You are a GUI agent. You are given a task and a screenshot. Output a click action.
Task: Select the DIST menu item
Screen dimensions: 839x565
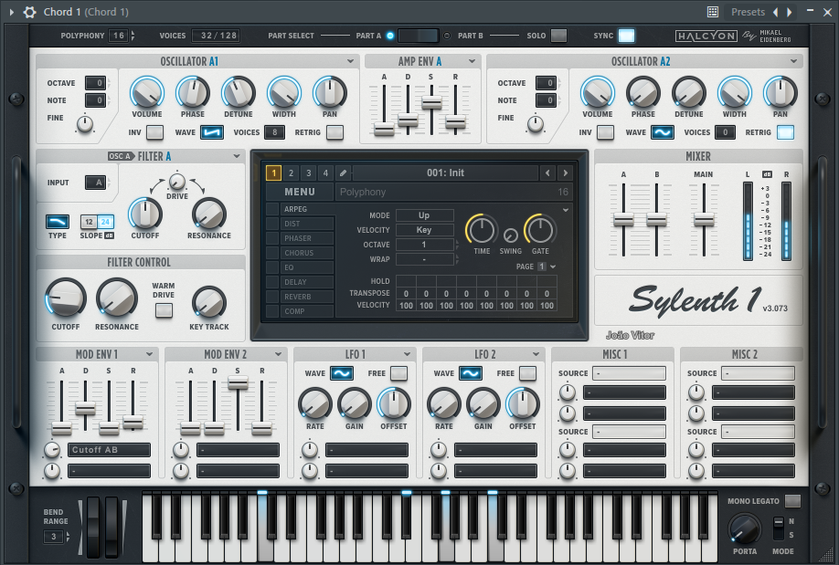(x=308, y=224)
